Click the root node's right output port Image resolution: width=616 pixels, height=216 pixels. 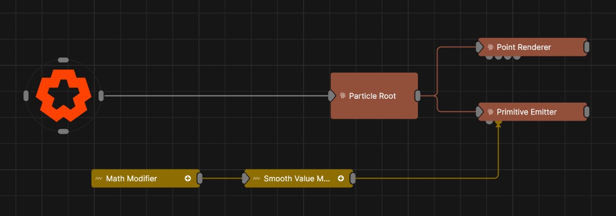point(101,96)
